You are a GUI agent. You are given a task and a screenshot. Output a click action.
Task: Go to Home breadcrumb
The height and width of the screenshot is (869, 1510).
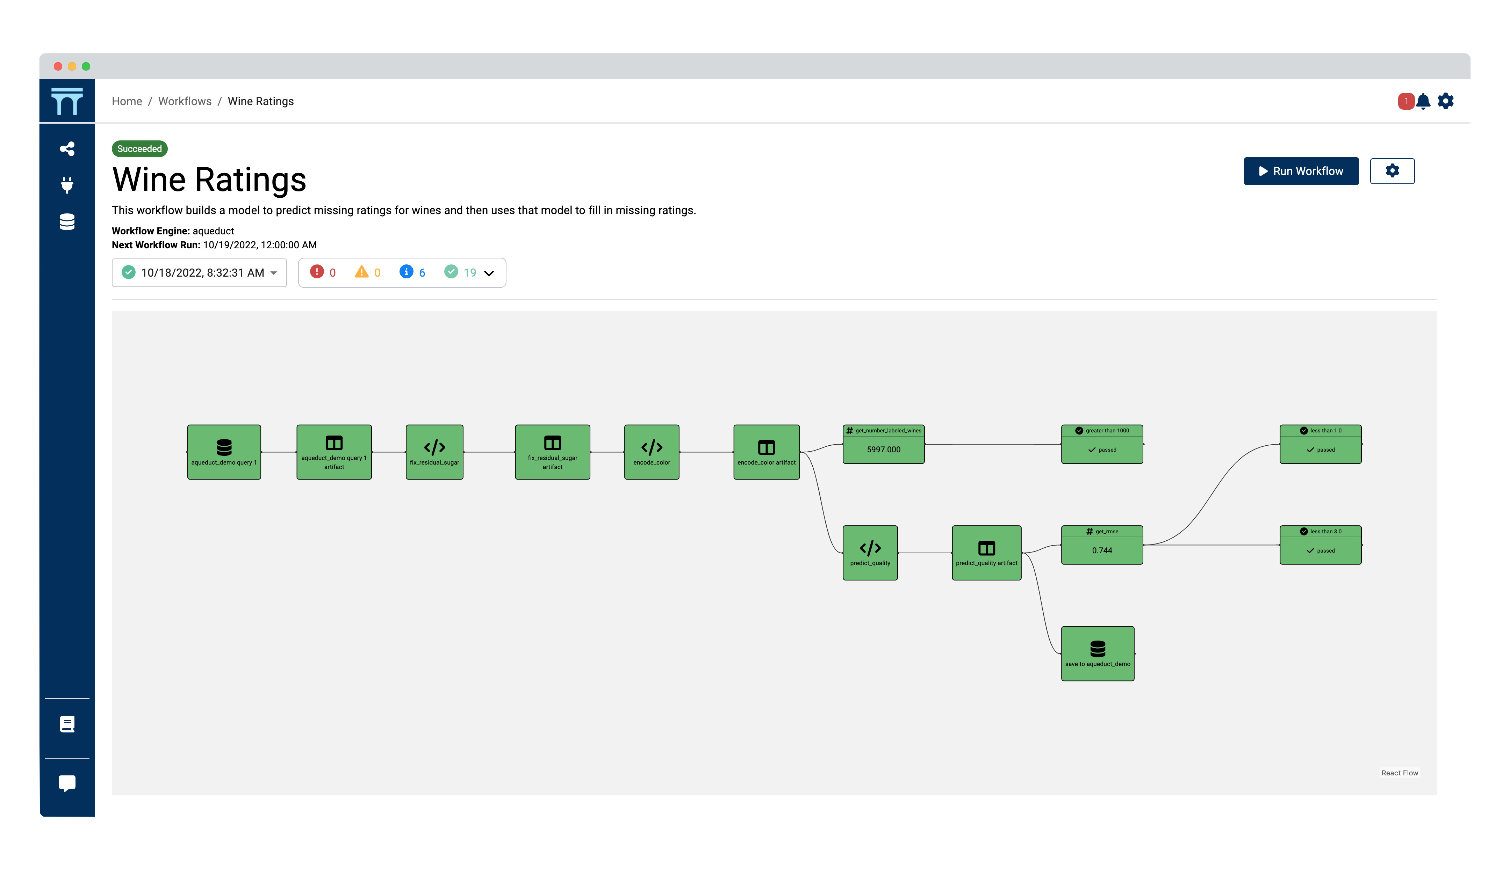[127, 101]
